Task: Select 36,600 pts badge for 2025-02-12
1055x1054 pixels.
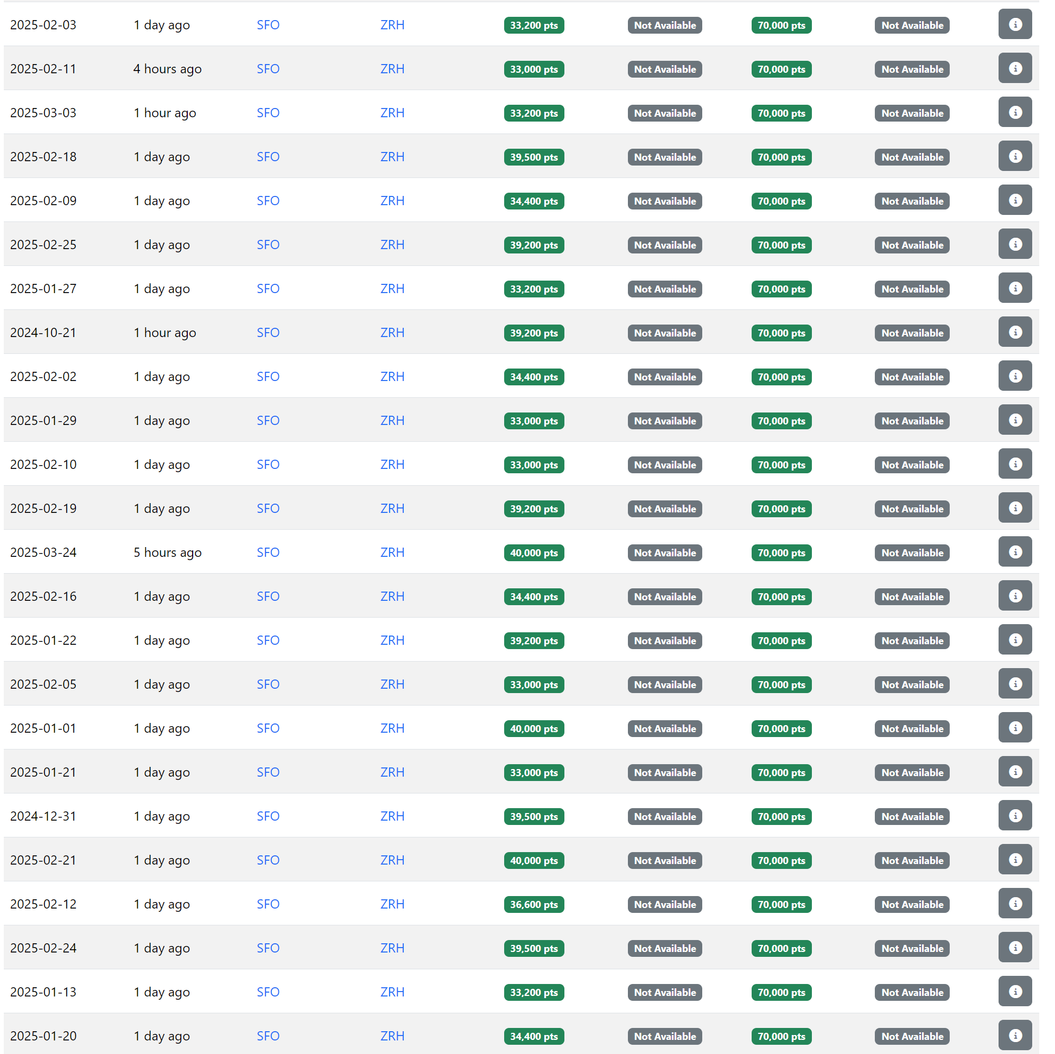Action: click(533, 904)
